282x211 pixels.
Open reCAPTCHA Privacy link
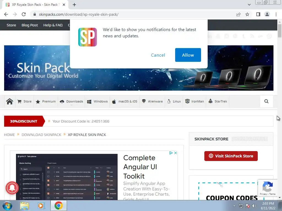[263, 194]
